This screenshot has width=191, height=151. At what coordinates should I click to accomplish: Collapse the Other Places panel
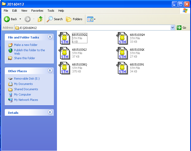pos(50,71)
